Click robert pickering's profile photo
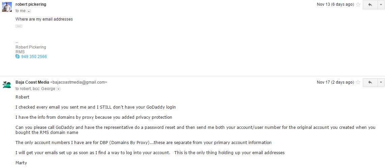 [7, 7]
